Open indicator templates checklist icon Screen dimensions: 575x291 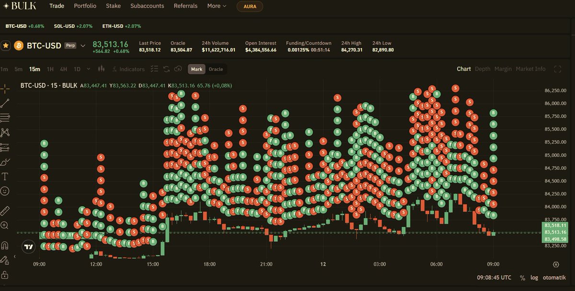pos(154,69)
